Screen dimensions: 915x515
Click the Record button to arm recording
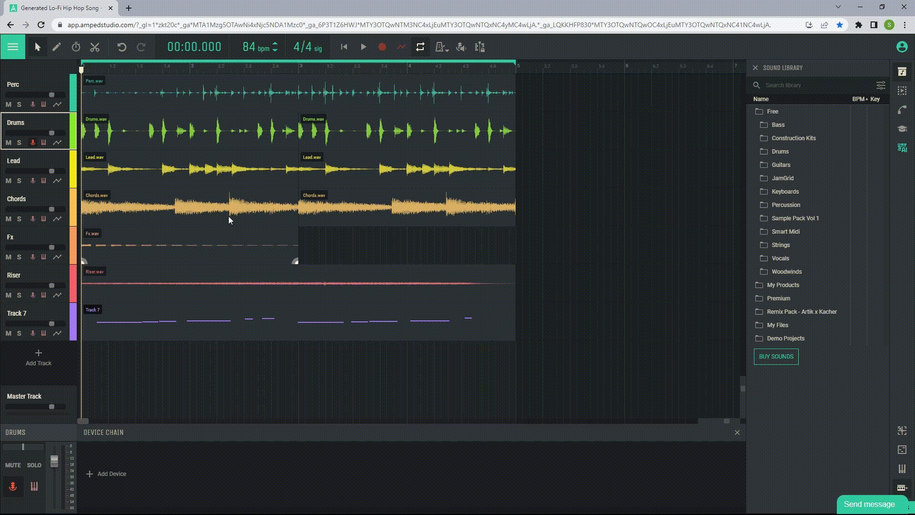[x=383, y=47]
